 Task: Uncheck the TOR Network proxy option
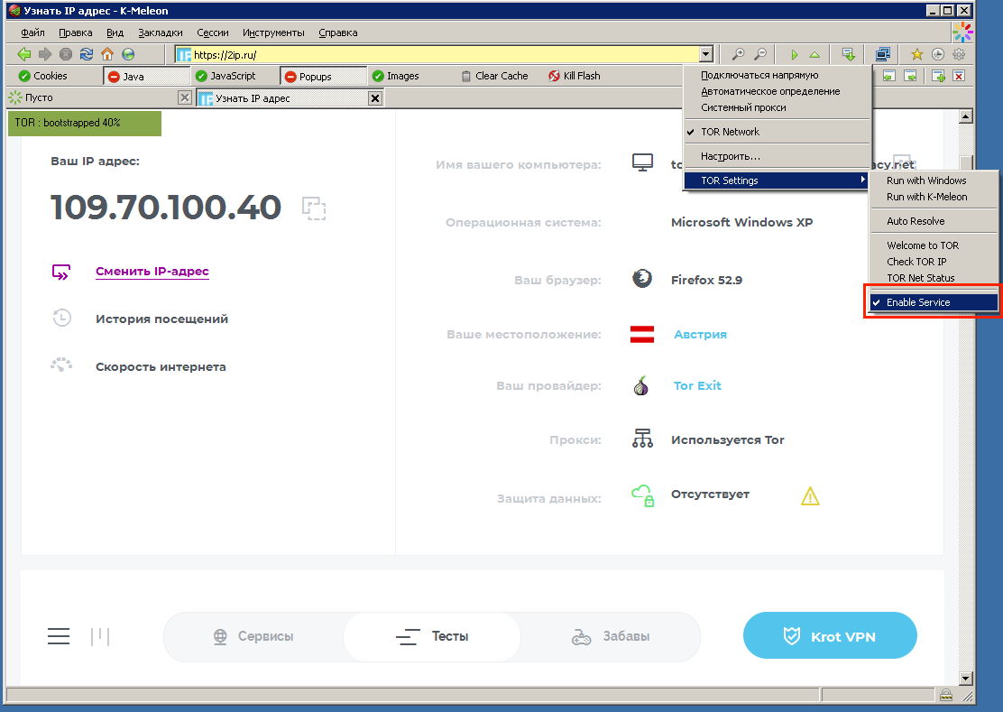point(778,132)
